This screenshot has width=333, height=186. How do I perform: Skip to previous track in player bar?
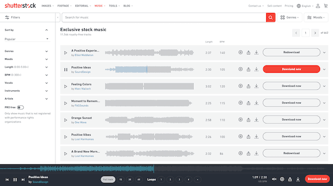click(7, 179)
